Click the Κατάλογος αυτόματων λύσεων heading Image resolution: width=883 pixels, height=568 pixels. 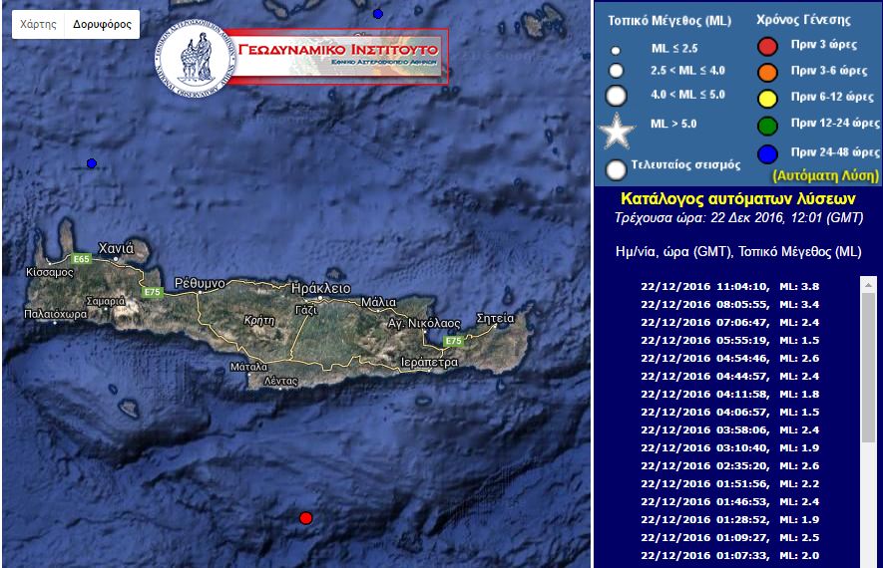tap(737, 199)
